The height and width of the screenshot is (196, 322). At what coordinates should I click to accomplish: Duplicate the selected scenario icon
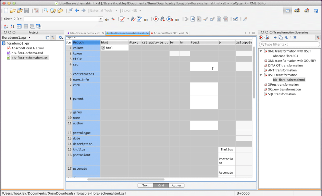tap(281, 37)
